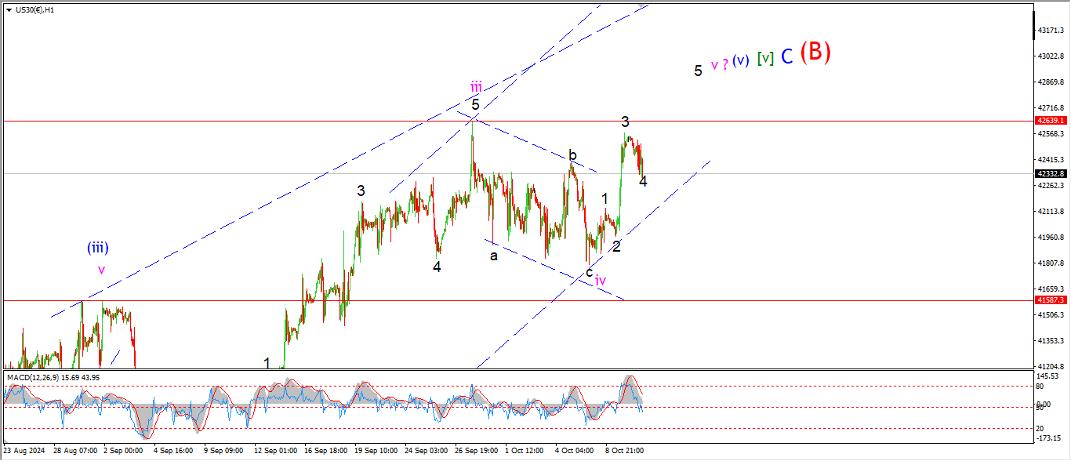Select the magenta iv wave label
Viewport: 1071px width, 461px height.
tap(601, 281)
